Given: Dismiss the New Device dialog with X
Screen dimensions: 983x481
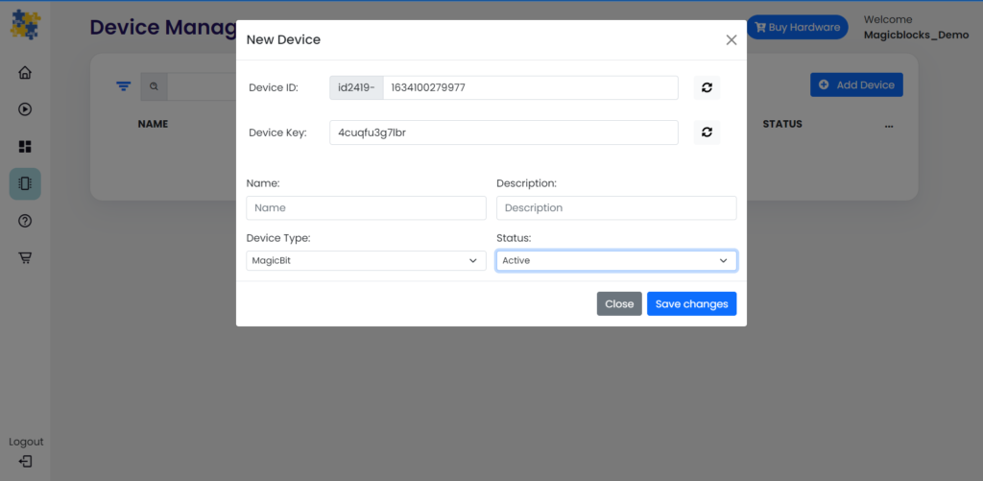Looking at the screenshot, I should tap(731, 40).
